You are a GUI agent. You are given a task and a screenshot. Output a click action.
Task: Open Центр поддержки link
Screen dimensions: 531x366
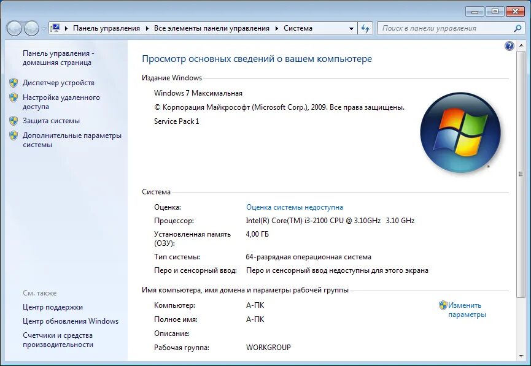pos(53,307)
